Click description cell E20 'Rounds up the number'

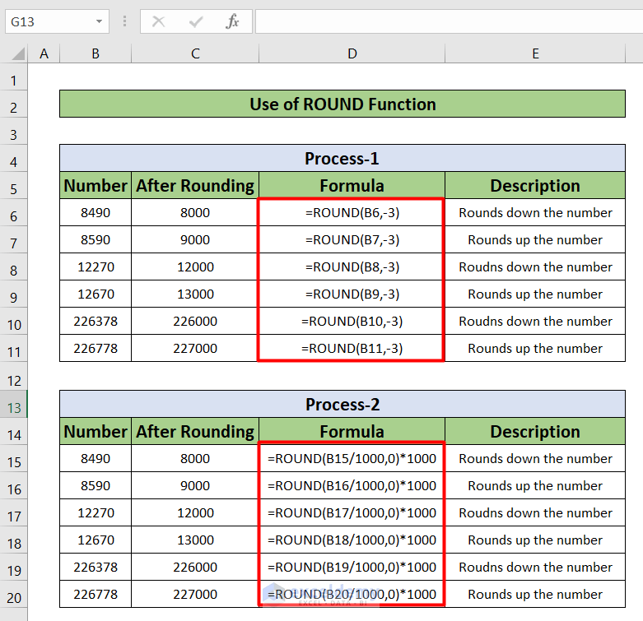(x=535, y=594)
